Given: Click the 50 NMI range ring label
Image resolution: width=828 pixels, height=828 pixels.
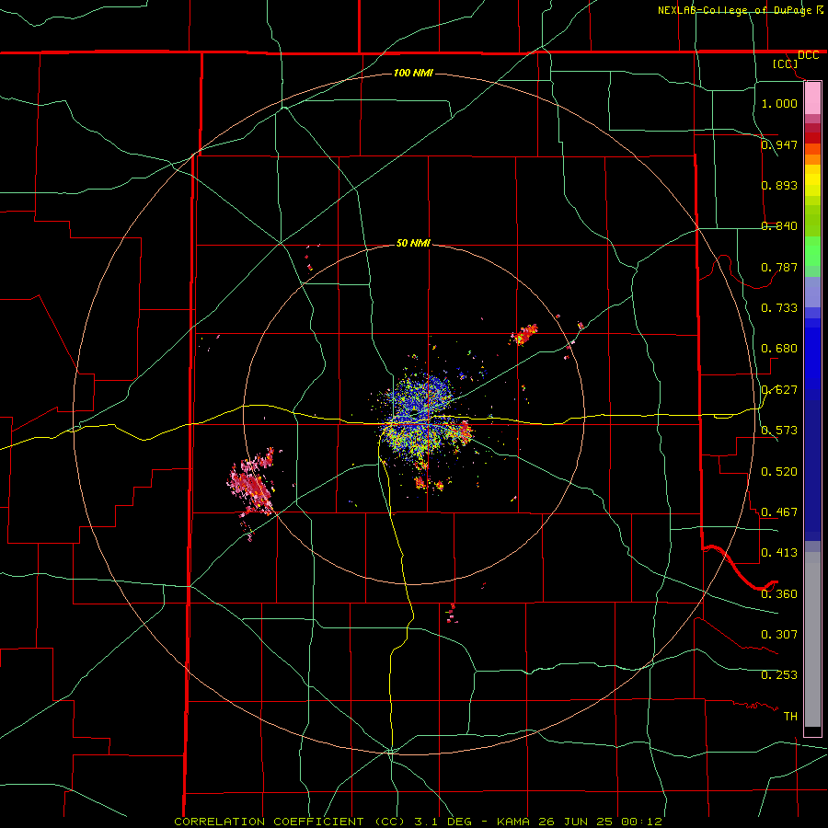Looking at the screenshot, I should tap(413, 243).
